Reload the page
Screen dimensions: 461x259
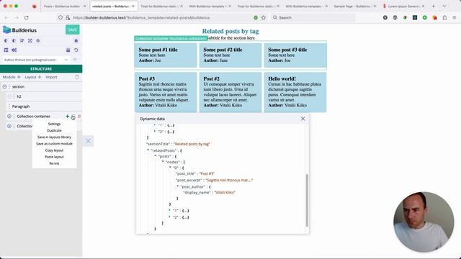coord(27,17)
